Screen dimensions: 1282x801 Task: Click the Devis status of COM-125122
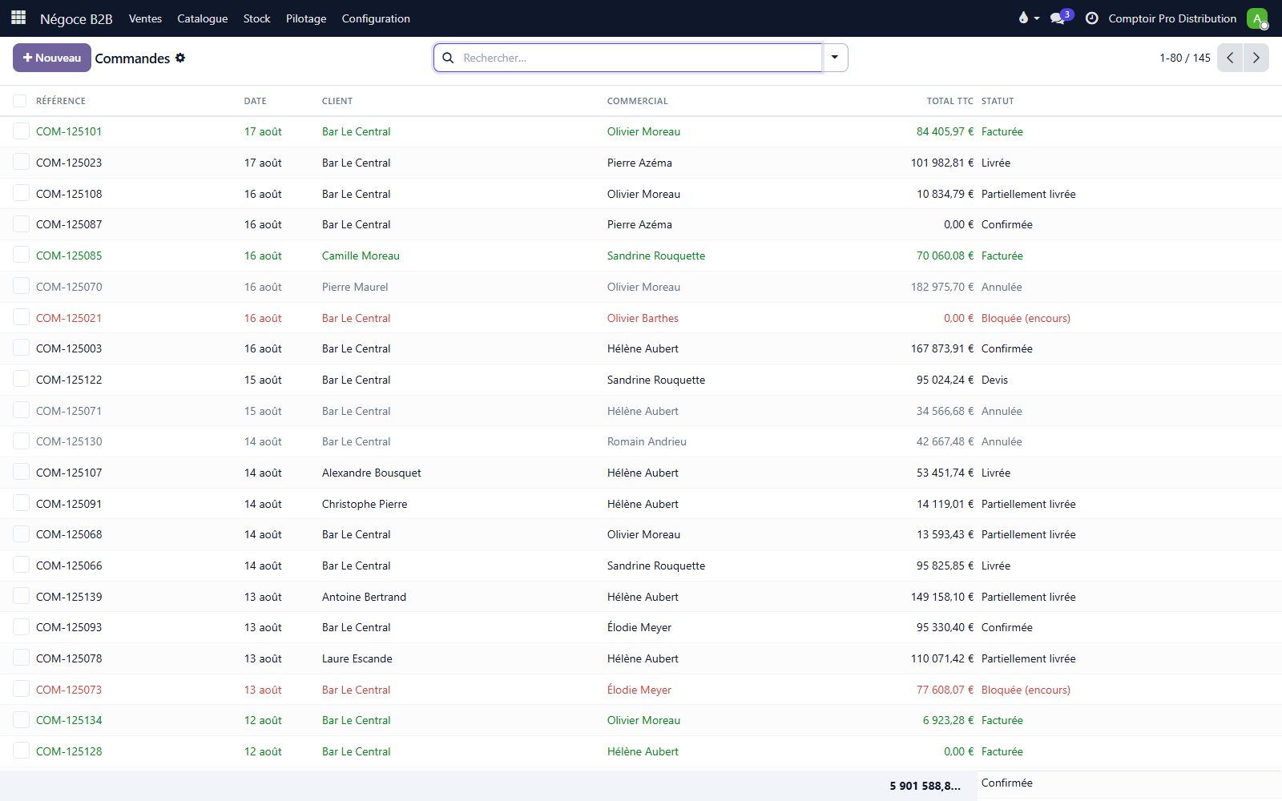[x=994, y=380]
